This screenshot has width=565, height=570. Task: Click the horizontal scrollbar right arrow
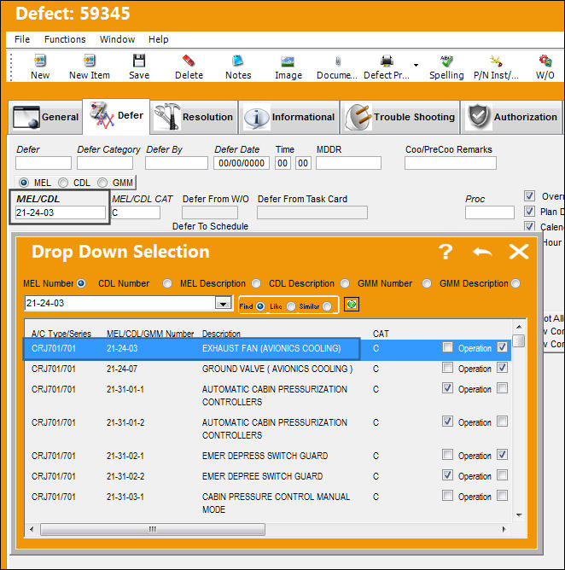pyautogui.click(x=504, y=529)
